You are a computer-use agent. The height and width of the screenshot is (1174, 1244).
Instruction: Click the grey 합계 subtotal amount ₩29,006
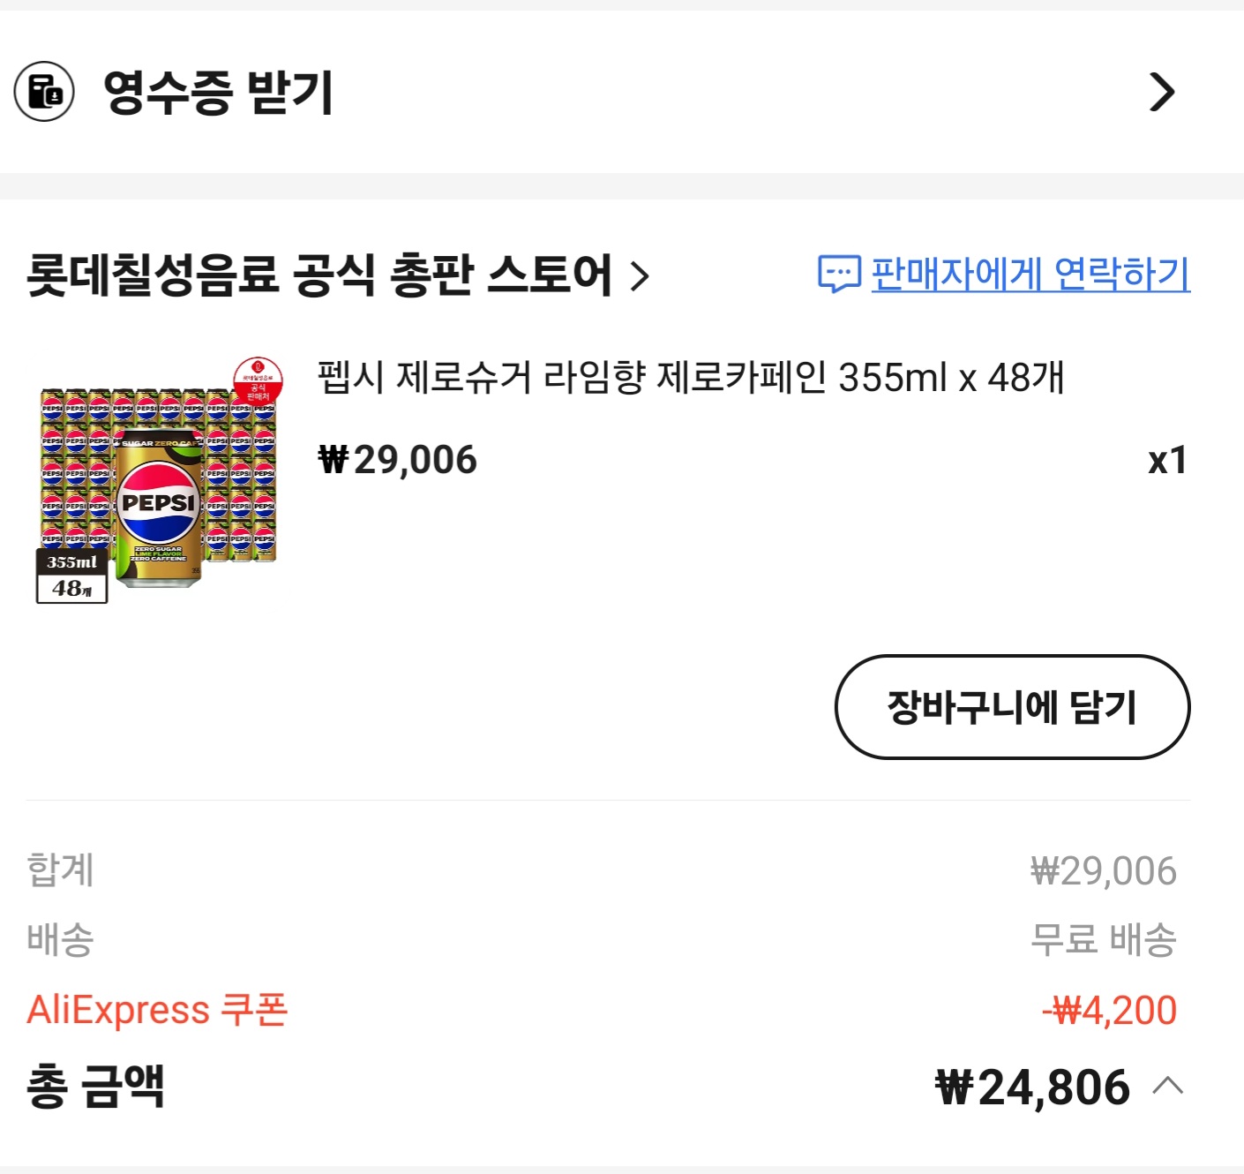pyautogui.click(x=1103, y=871)
